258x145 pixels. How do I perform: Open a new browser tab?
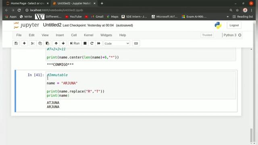[102, 3]
